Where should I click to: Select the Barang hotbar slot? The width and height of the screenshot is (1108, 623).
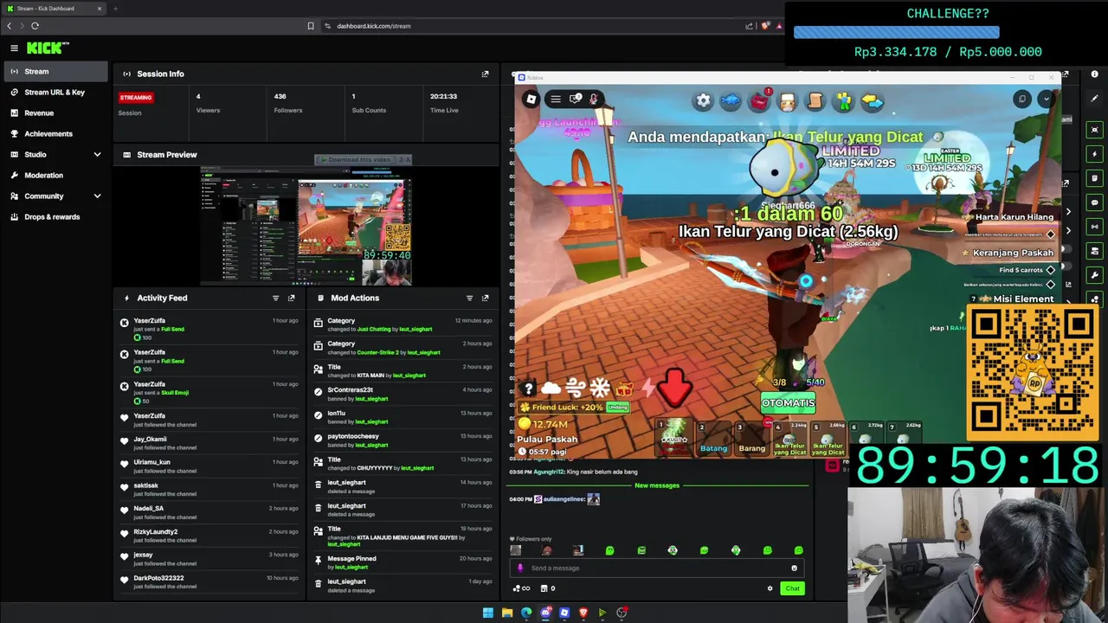click(751, 439)
